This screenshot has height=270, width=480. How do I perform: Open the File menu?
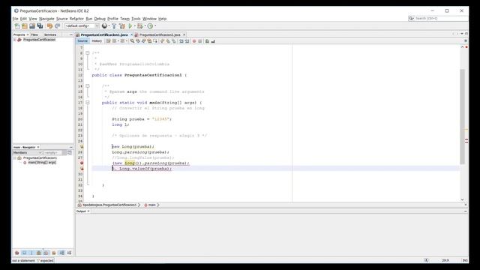tap(15, 19)
